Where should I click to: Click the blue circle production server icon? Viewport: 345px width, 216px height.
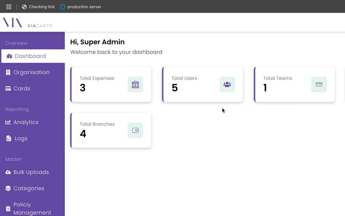[63, 7]
